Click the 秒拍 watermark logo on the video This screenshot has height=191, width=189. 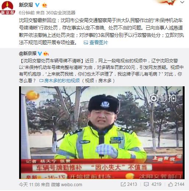(163, 98)
